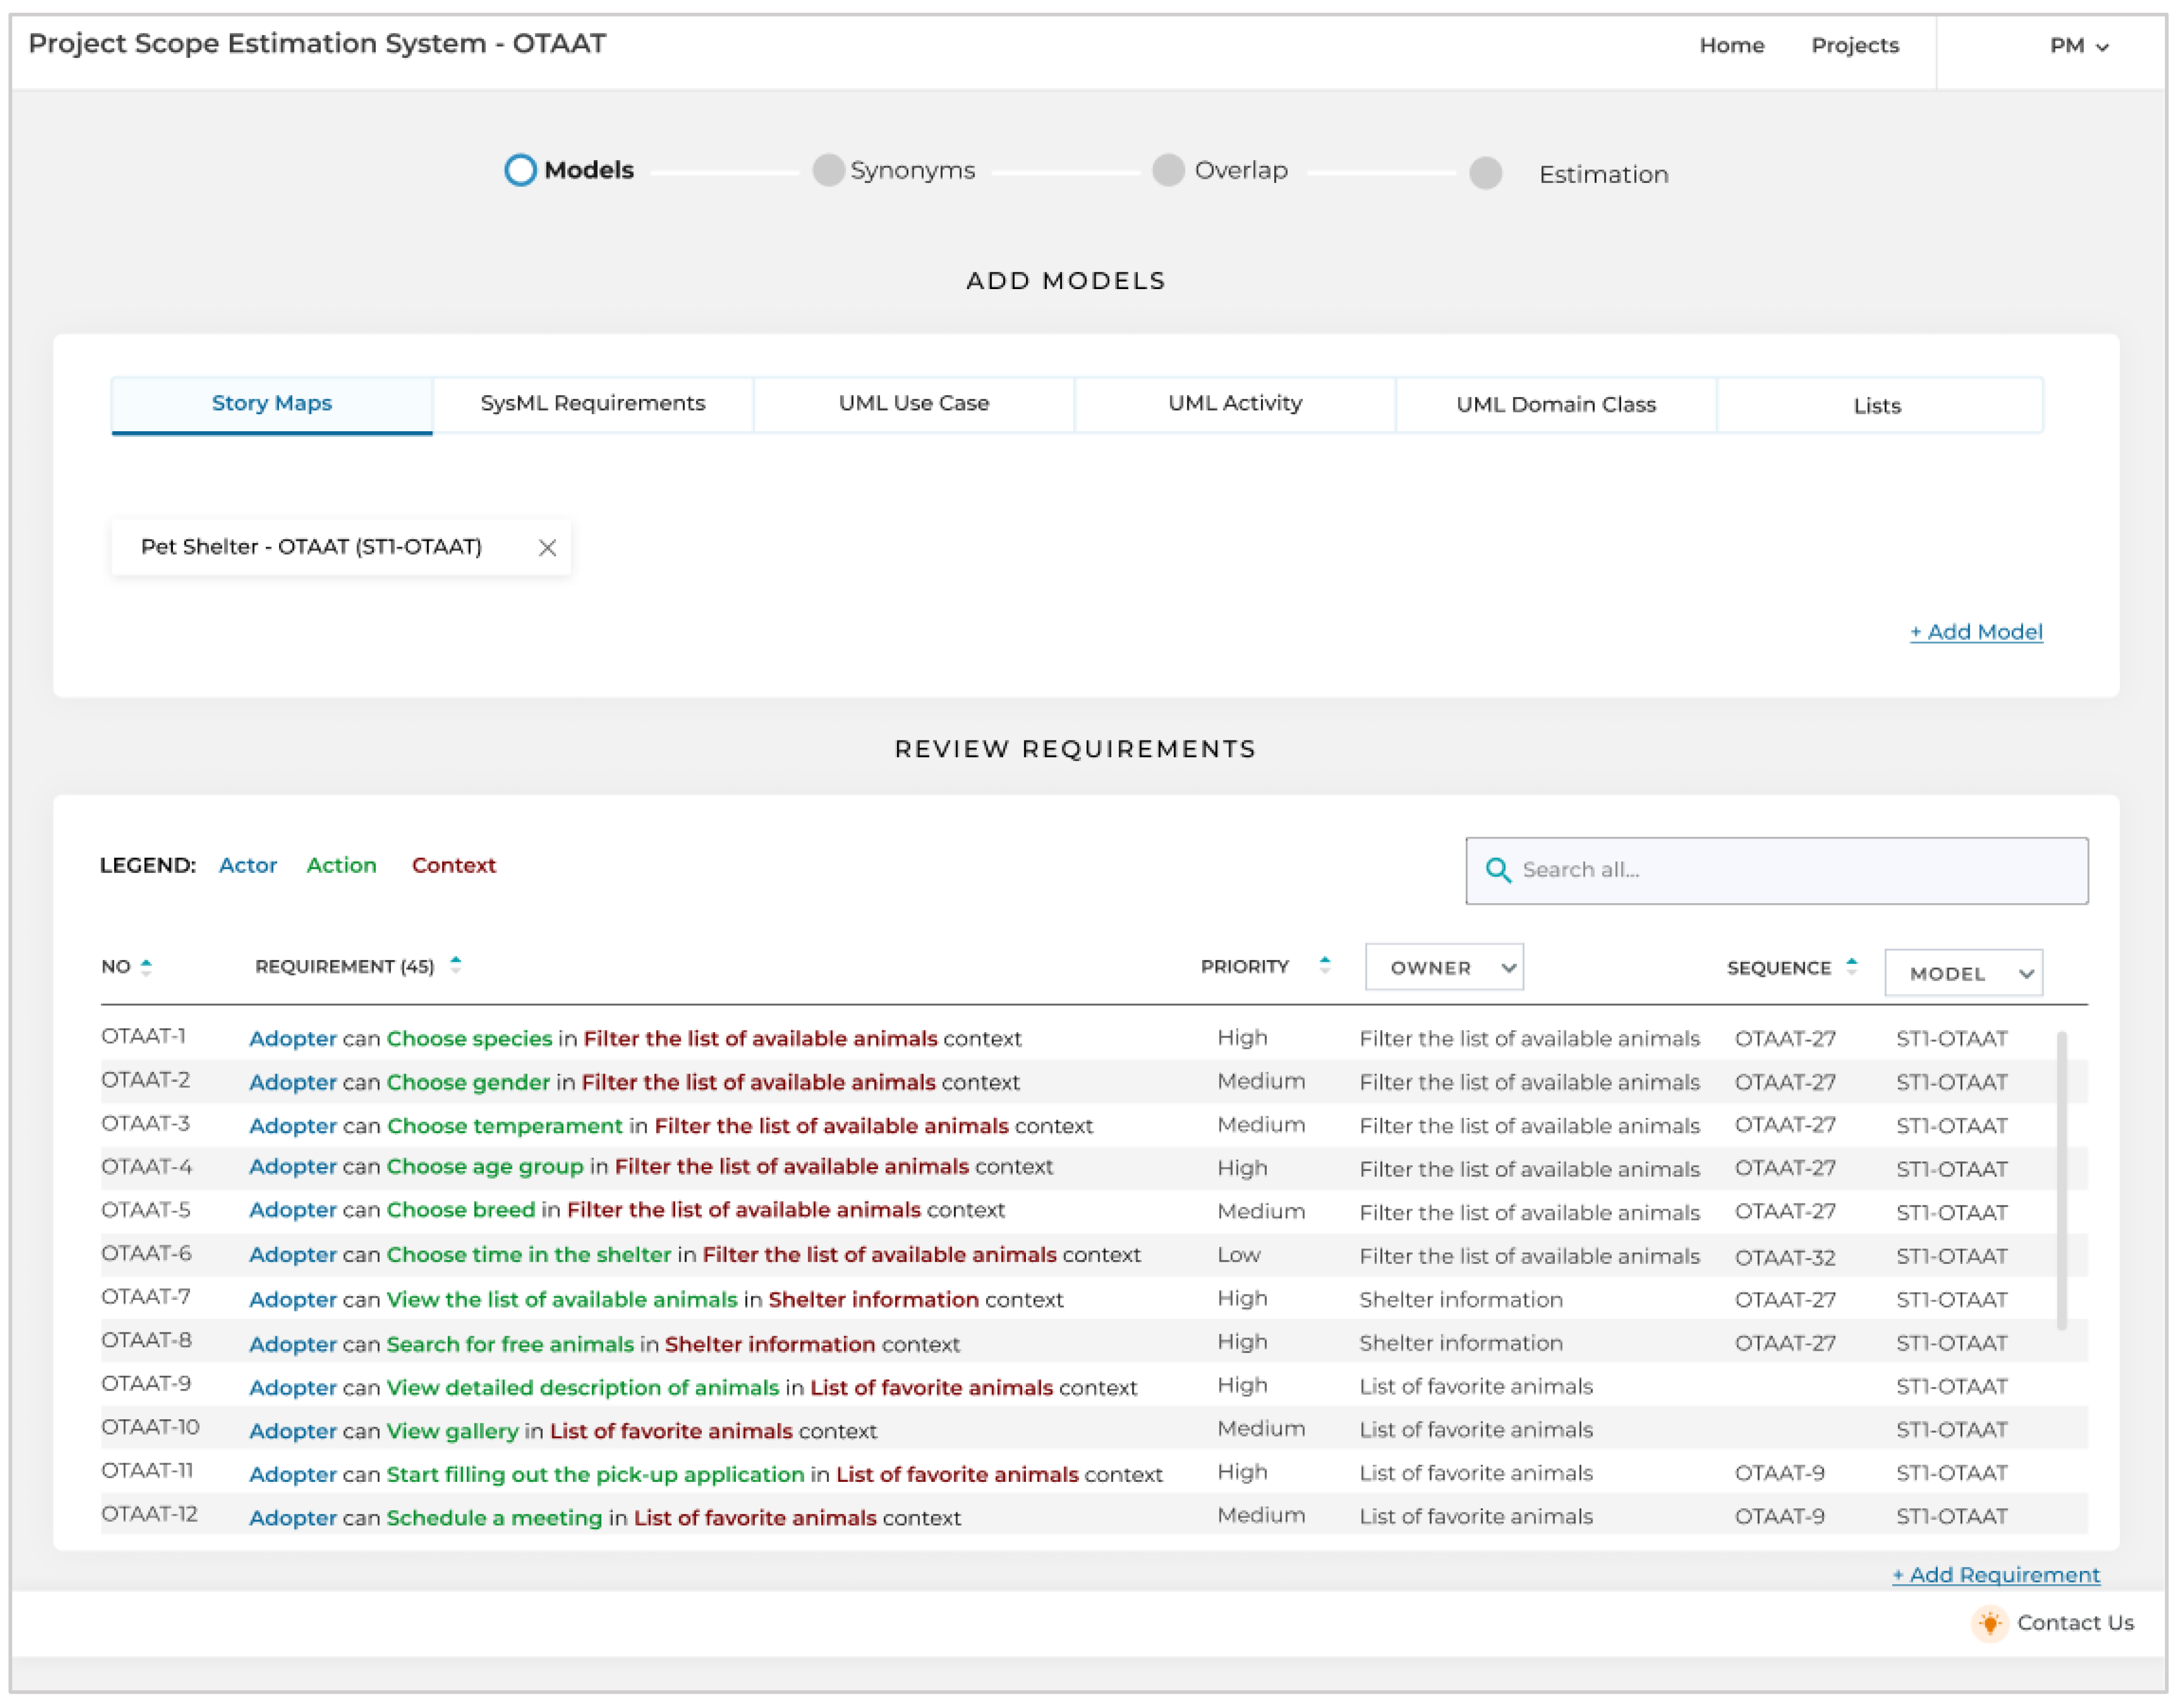Select the Overlap step circle
Screen dimensions: 2184x1703
[x=1168, y=170]
